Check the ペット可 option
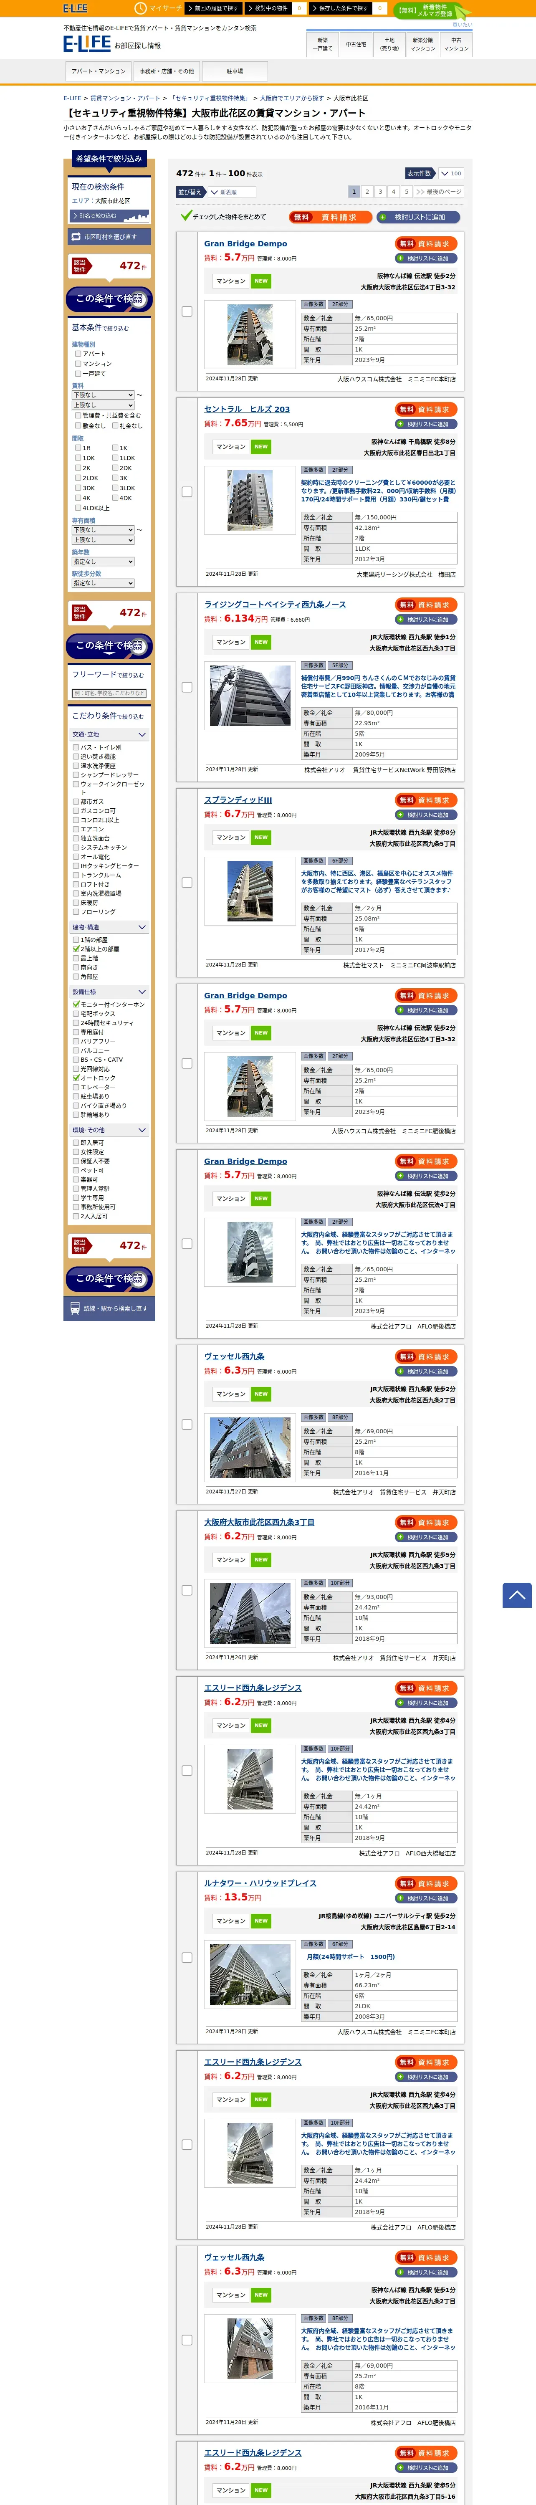536x2505 pixels. (76, 1171)
